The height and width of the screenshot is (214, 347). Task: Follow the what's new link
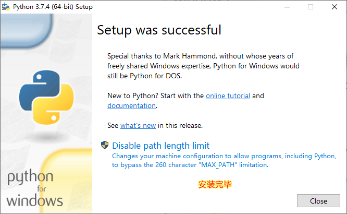point(138,125)
